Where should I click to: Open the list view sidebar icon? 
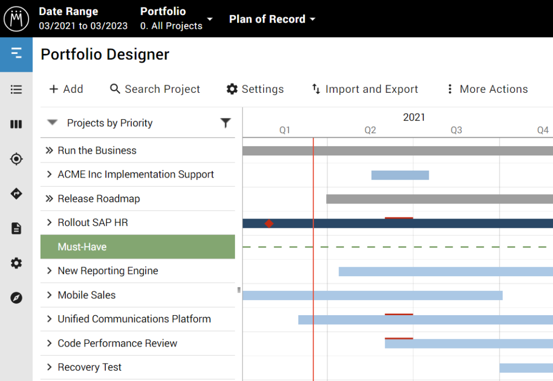click(x=16, y=90)
